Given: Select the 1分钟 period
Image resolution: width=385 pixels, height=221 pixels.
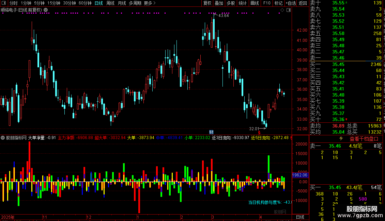Looking at the screenshot, I should [x=26, y=3].
